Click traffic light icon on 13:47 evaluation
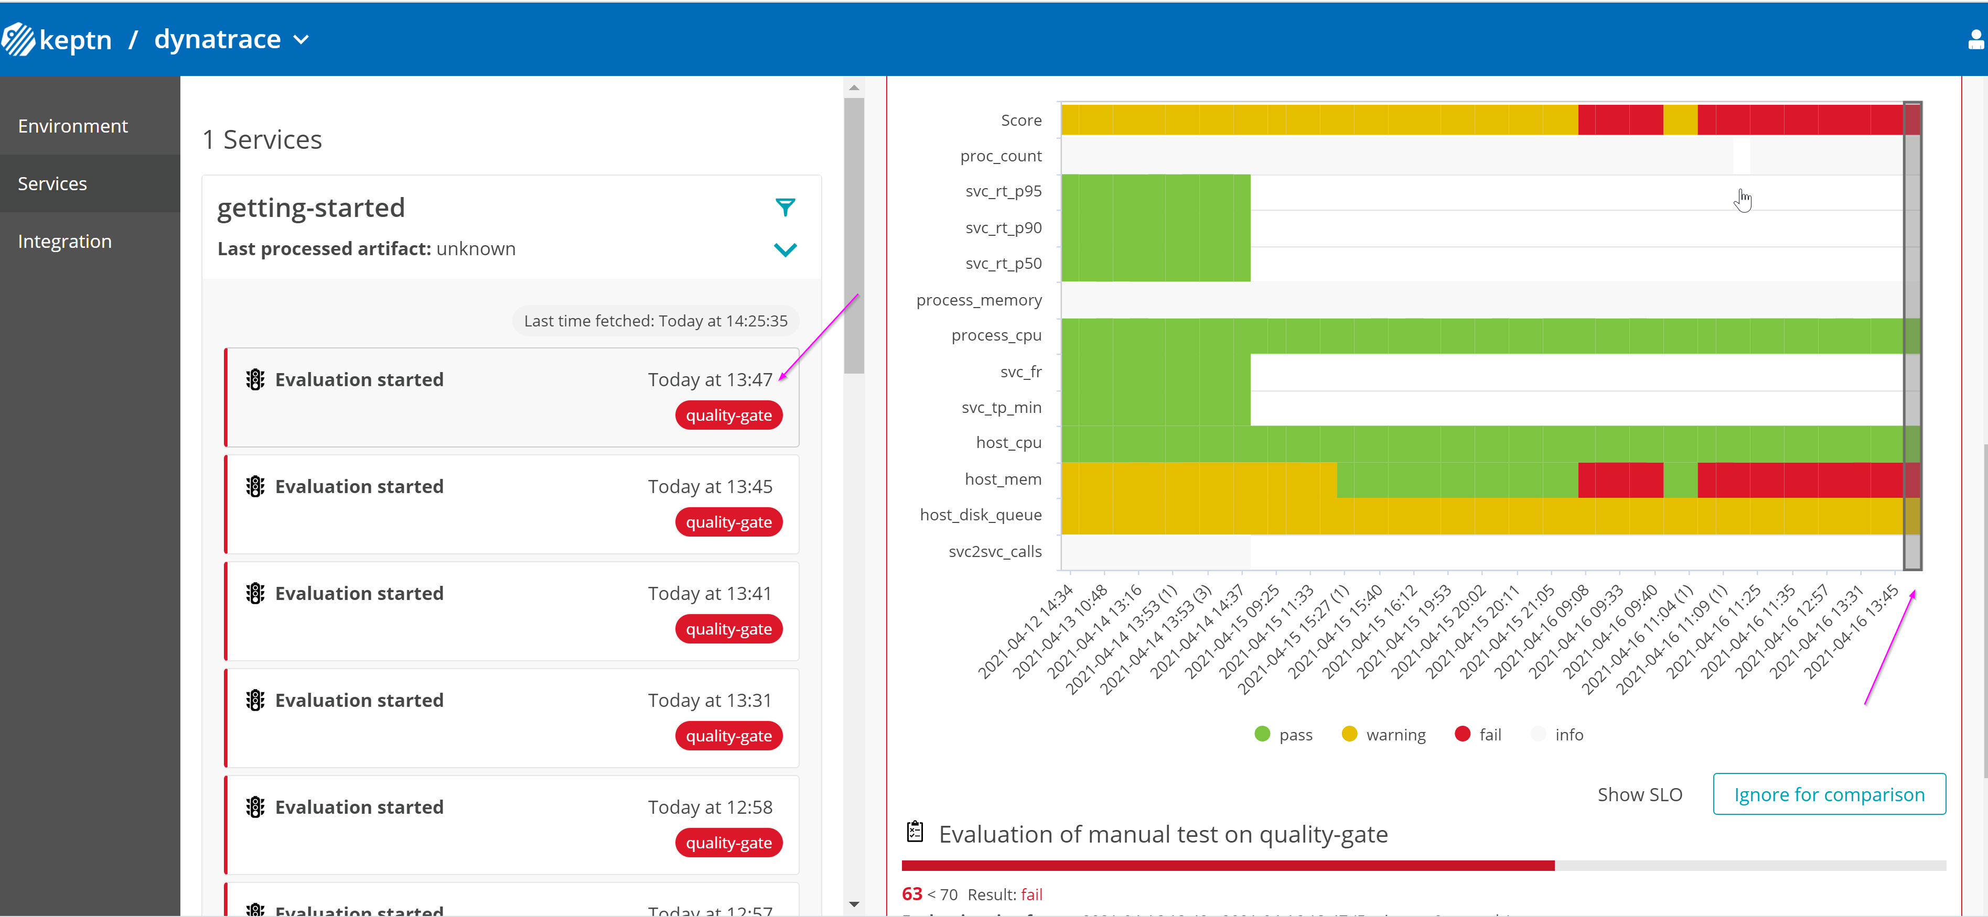The image size is (1988, 917). coord(255,379)
